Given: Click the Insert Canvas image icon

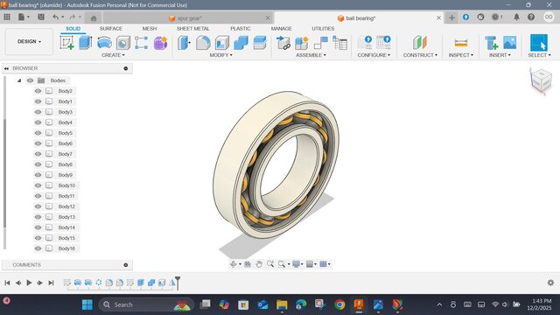Looking at the screenshot, I should coord(509,43).
